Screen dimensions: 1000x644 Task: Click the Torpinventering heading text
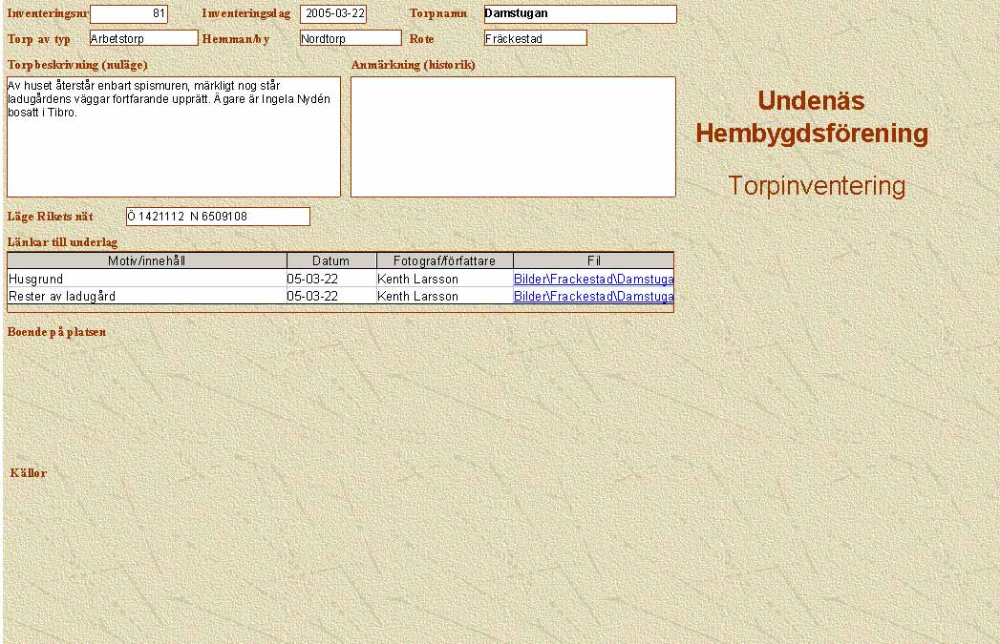(x=816, y=186)
